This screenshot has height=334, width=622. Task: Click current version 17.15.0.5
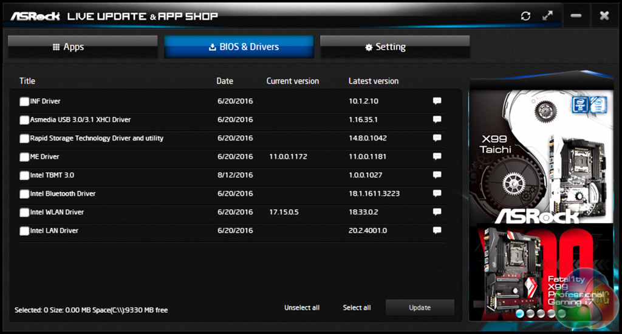284,212
